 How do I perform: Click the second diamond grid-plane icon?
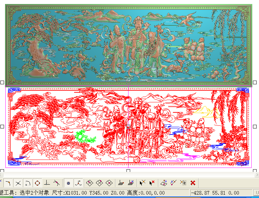(99, 183)
